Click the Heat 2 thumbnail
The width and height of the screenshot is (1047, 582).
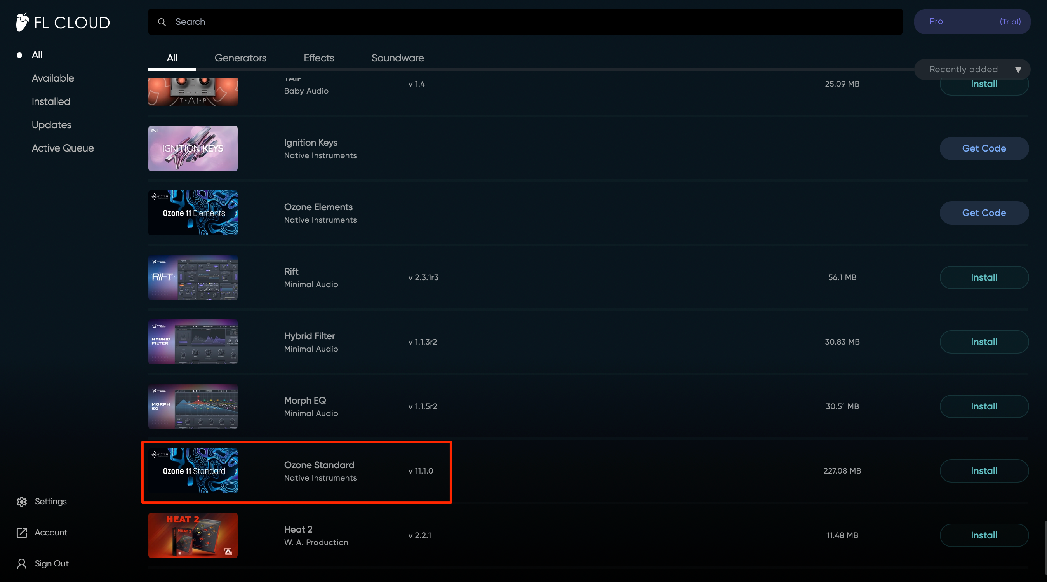[x=193, y=536]
